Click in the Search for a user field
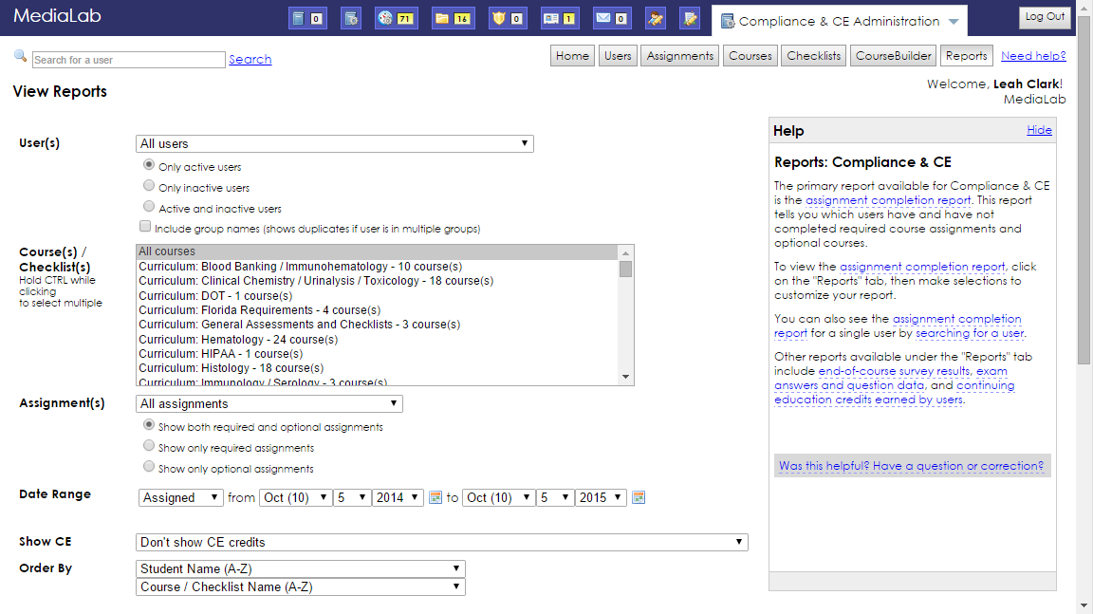 point(129,60)
